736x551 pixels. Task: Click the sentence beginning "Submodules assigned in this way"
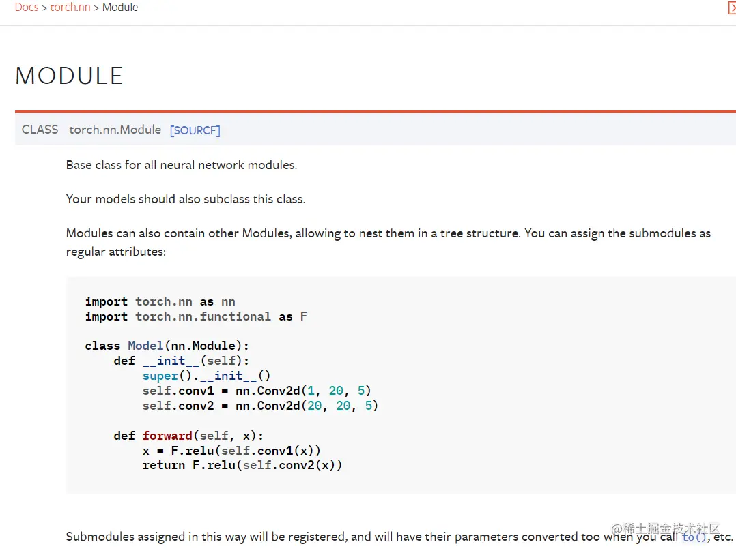click(x=399, y=537)
